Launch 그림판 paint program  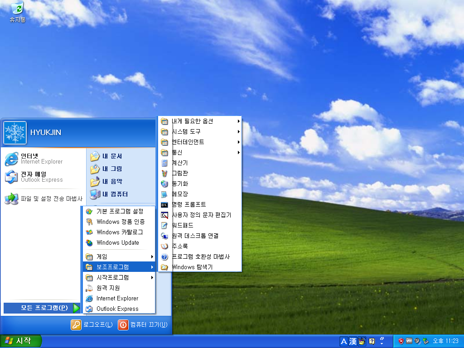tap(200, 174)
